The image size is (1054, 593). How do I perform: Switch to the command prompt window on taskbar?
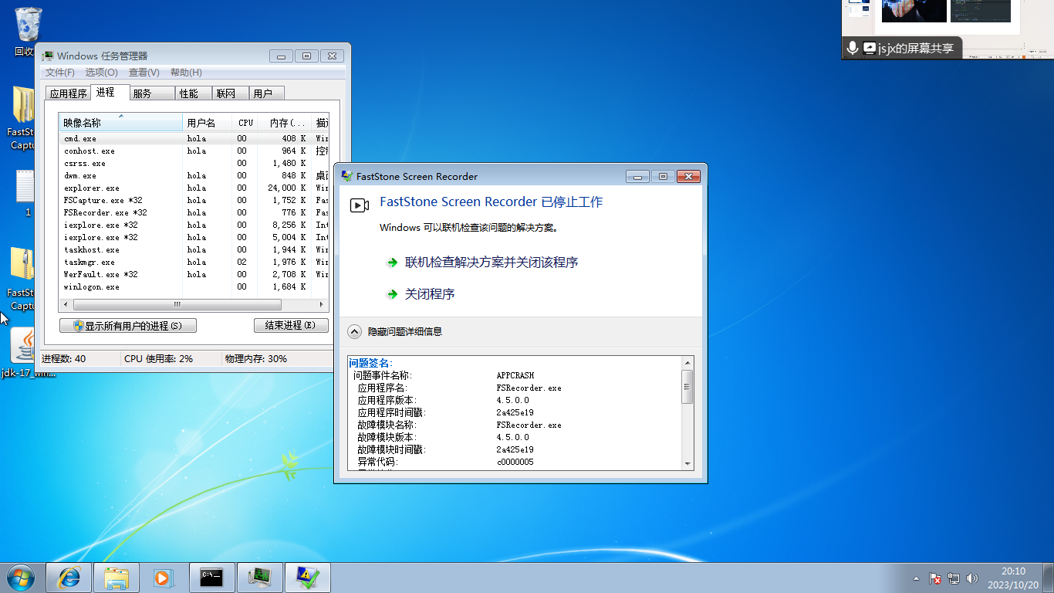211,578
